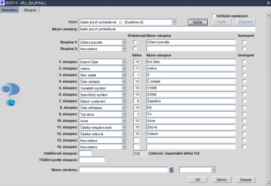Expand the Vzor dropdown list
Viewport: 271px width, 186px height.
174,22
